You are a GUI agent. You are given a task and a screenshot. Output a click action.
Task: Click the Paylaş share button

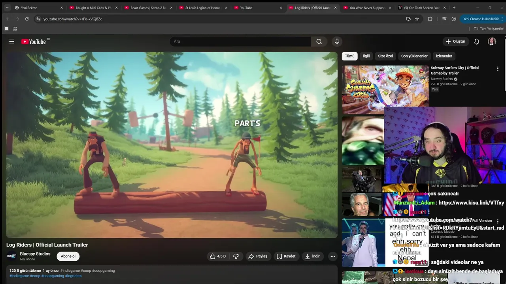258,256
